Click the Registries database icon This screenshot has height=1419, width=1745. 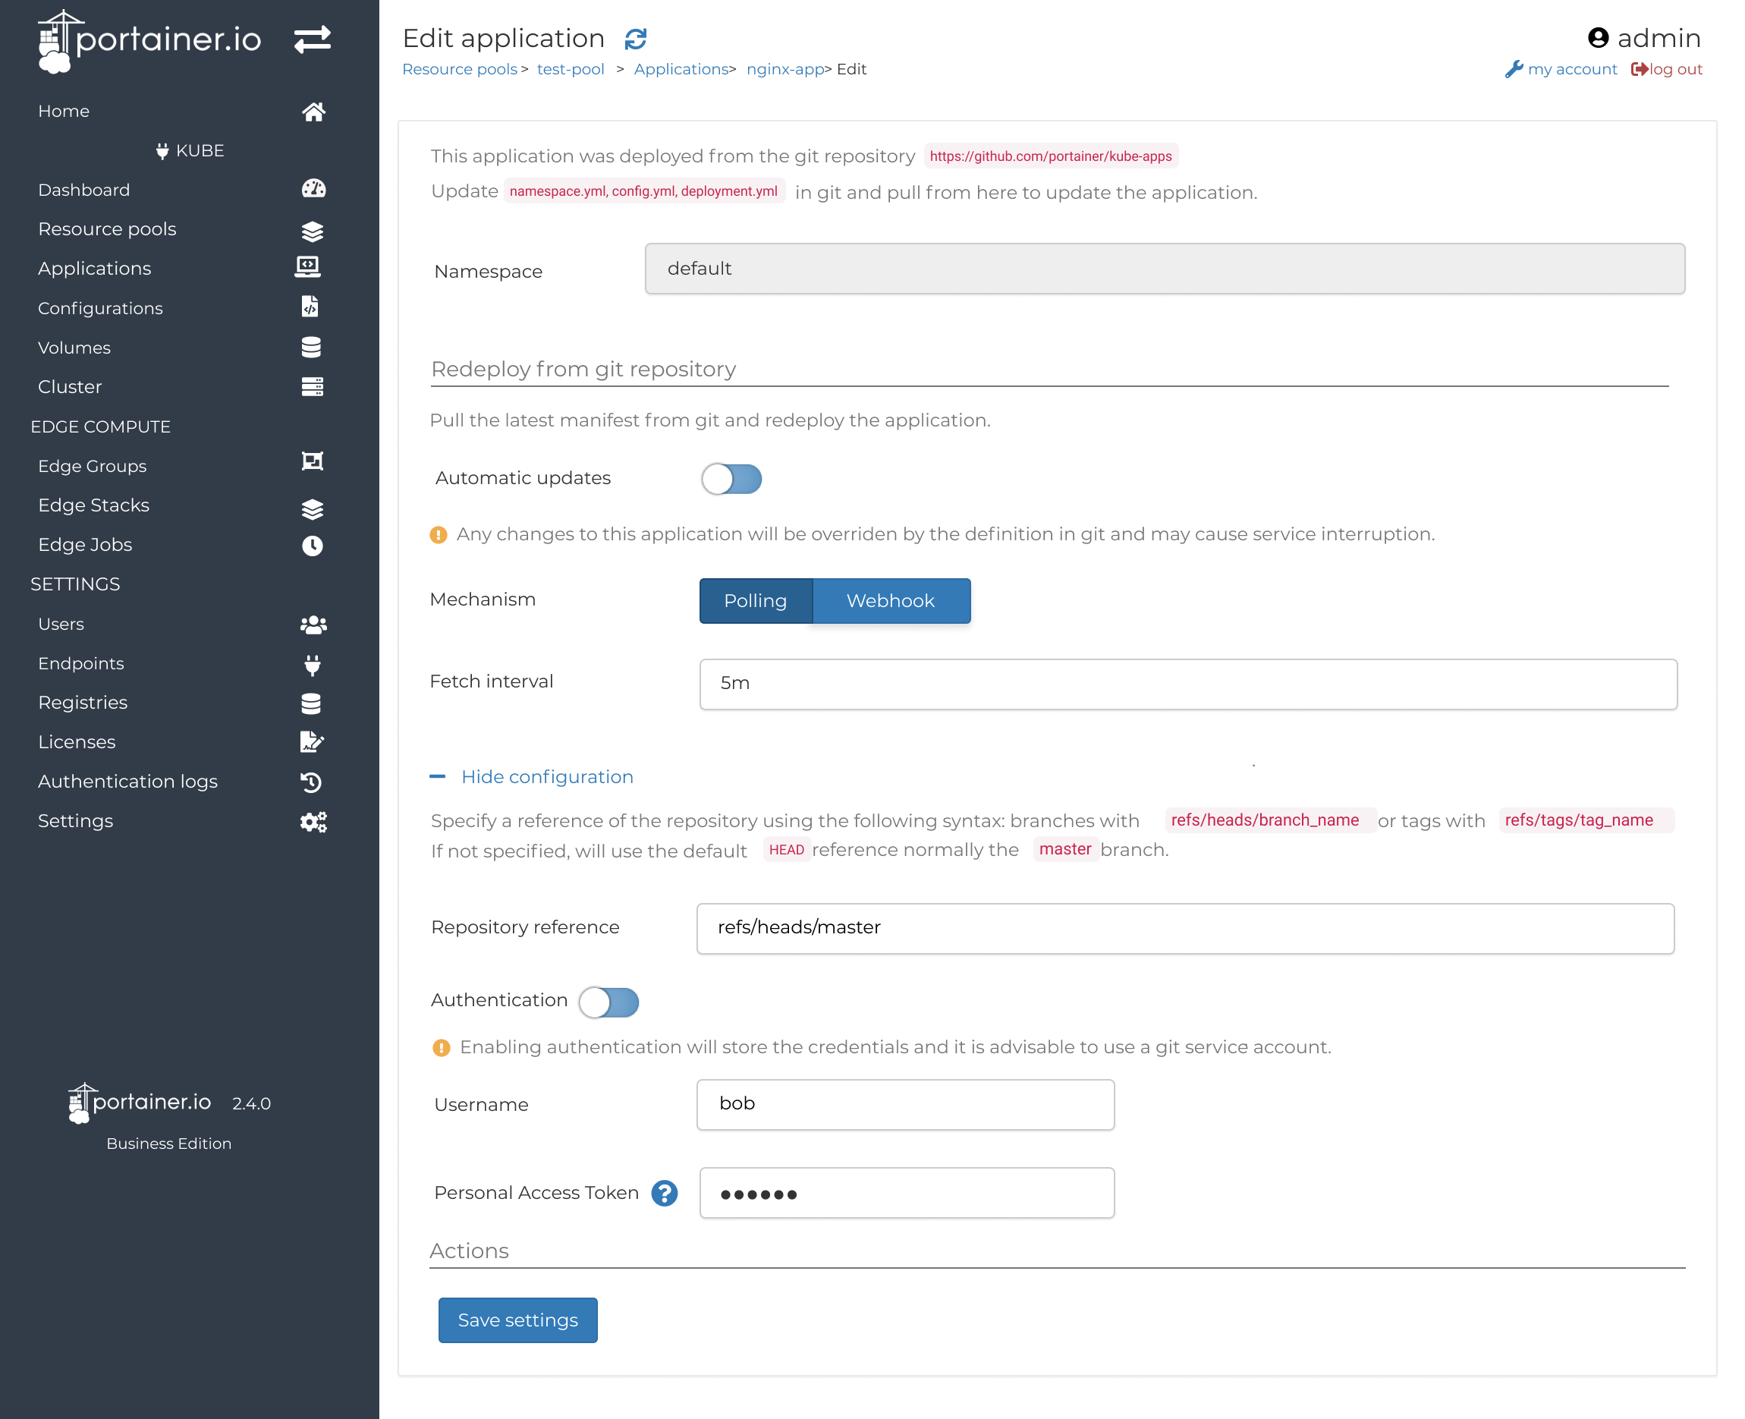point(310,703)
